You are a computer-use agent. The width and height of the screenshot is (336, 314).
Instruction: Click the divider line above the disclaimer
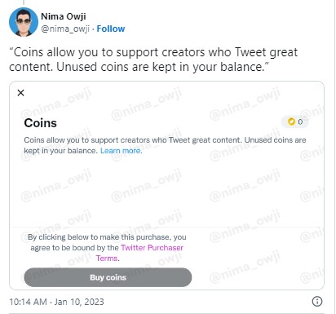coord(166,227)
